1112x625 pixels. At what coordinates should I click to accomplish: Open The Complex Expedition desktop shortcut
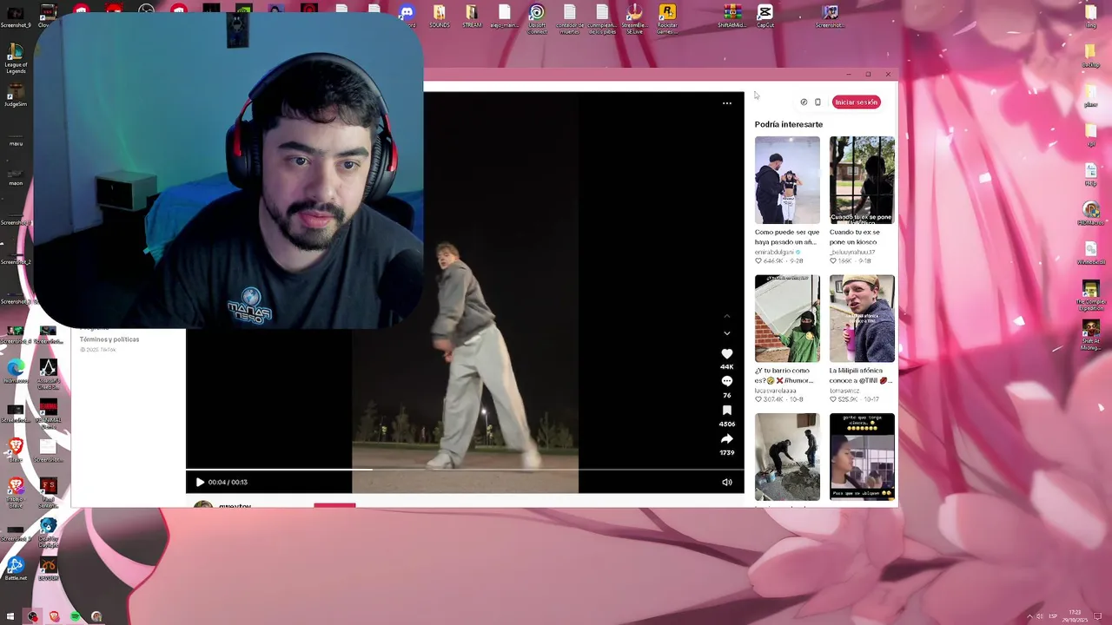pyautogui.click(x=1091, y=295)
